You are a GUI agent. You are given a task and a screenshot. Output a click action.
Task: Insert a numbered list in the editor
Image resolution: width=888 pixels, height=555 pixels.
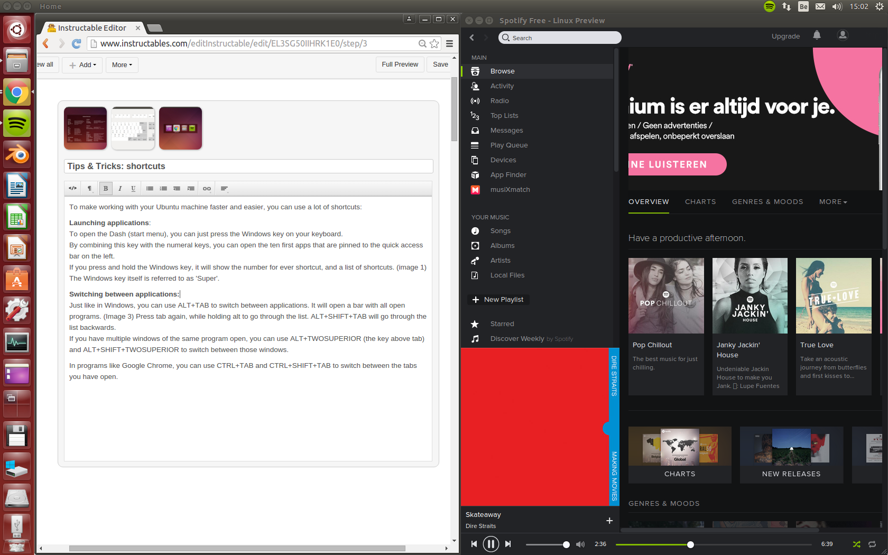click(163, 189)
